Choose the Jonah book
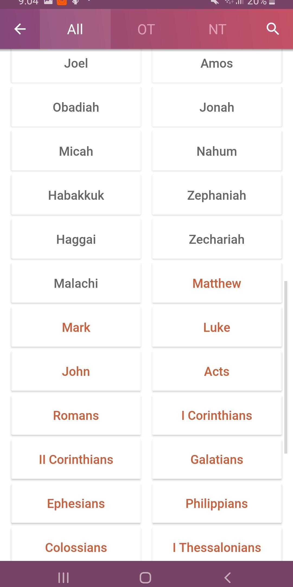Image resolution: width=293 pixels, height=587 pixels. (x=217, y=107)
